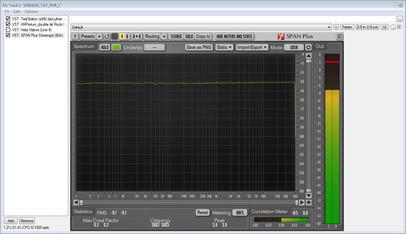Open the Import/Export dropdown
This screenshot has height=234, width=406.
pos(252,47)
